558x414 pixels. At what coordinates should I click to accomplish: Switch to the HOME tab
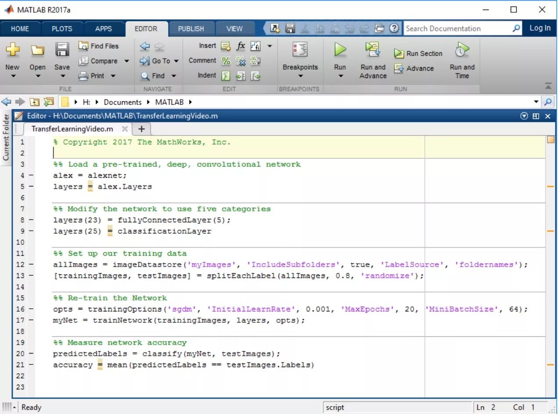point(20,29)
